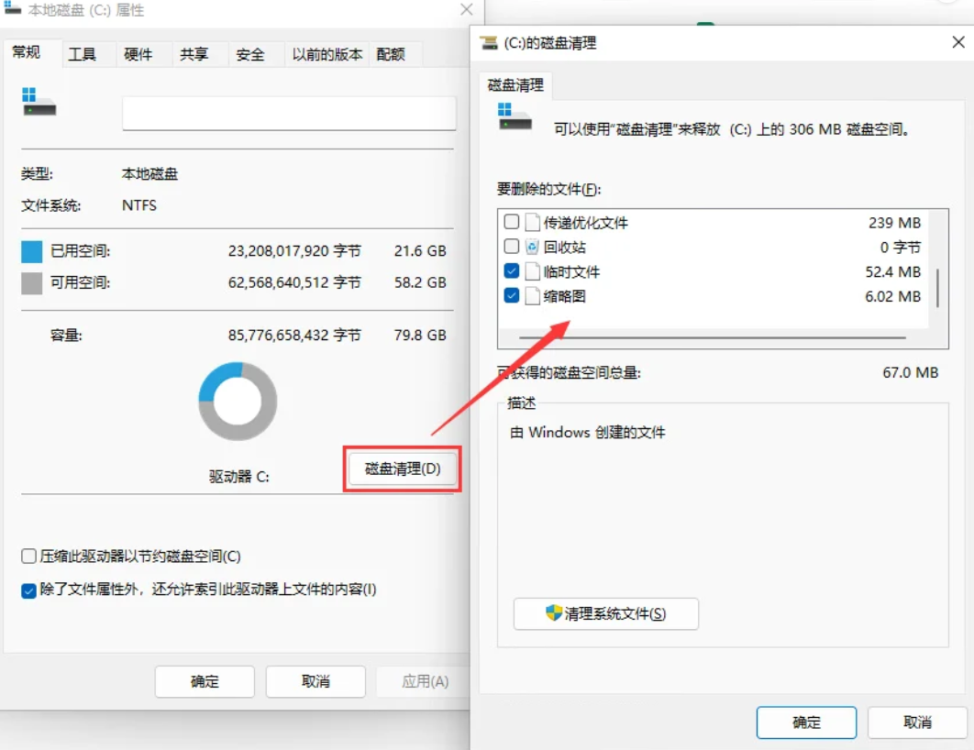974x750 pixels.
Task: Click the blue used-space color square
Action: [x=32, y=251]
